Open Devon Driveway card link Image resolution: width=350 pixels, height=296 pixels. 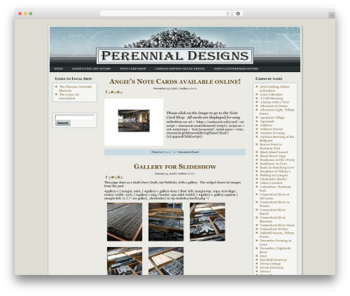coord(272,268)
